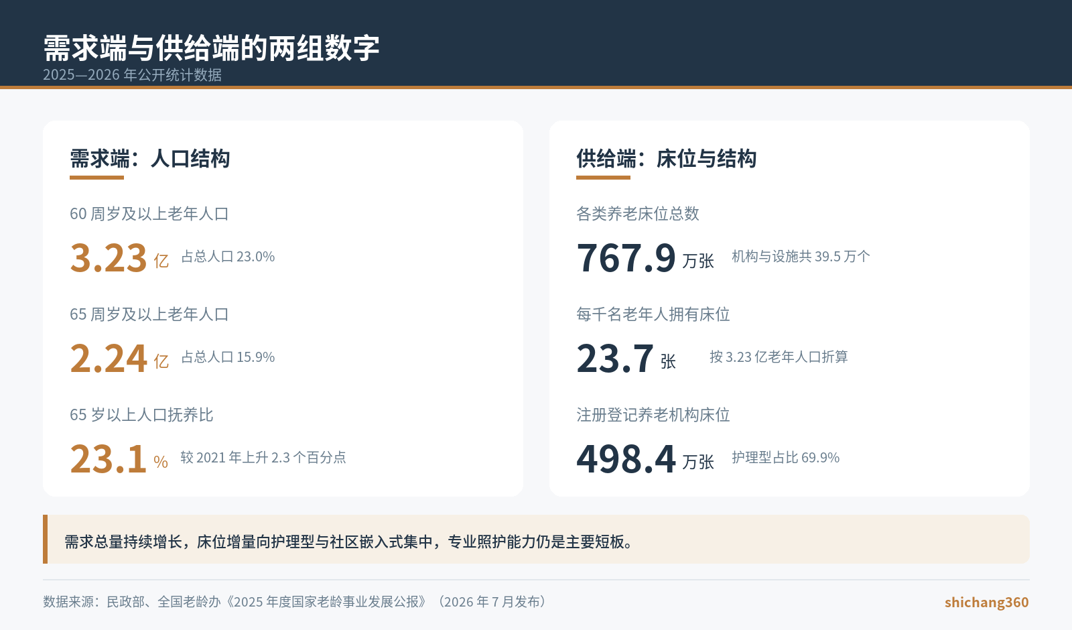The image size is (1072, 630).
Task: Click the label 各类养老床位总数
Action: tap(638, 214)
